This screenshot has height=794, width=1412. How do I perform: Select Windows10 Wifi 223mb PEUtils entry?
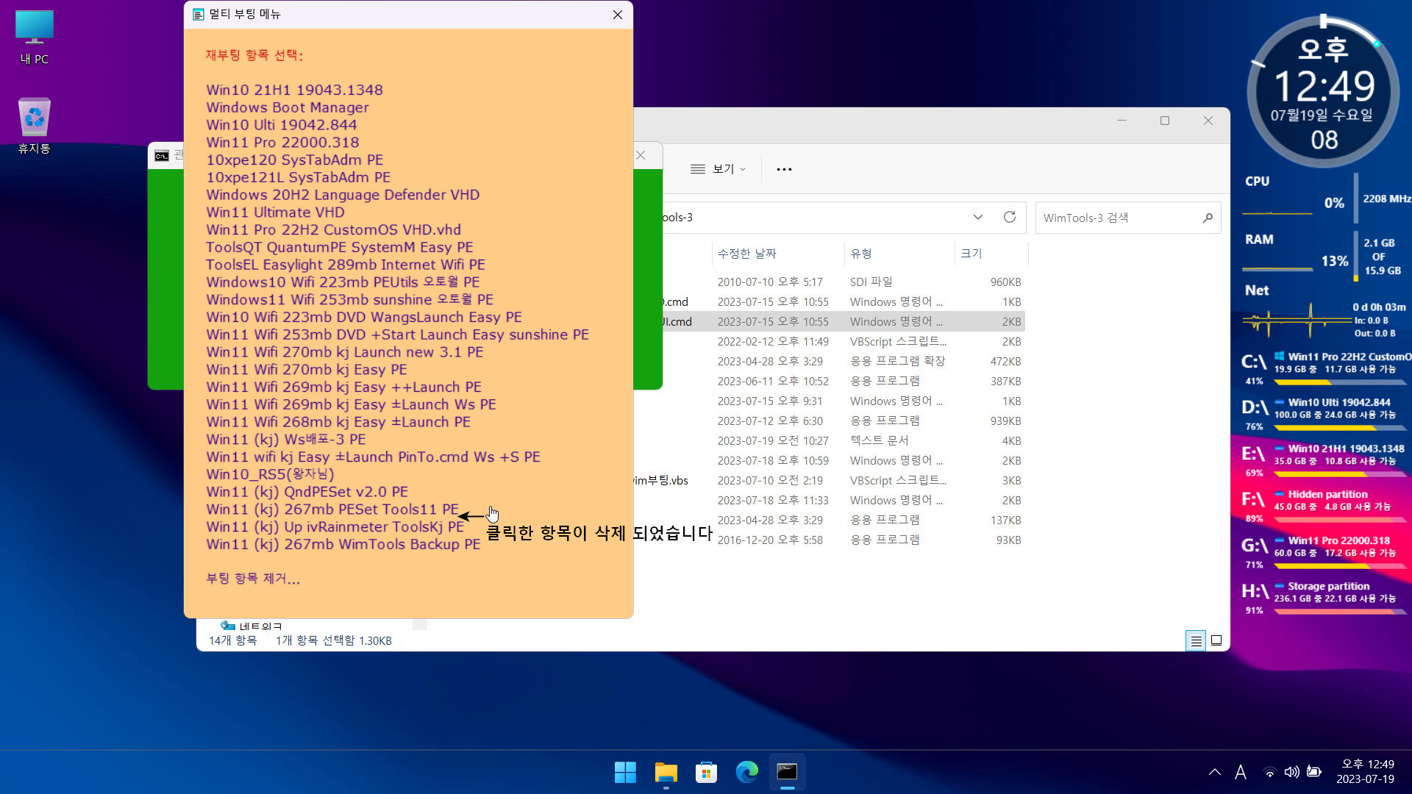(x=343, y=282)
